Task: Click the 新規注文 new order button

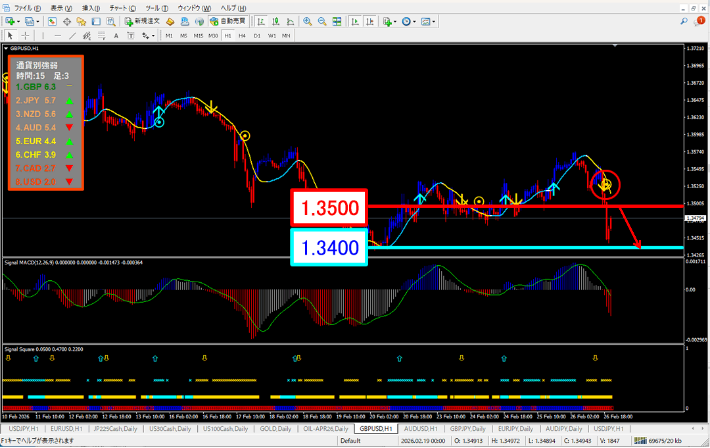Action: coord(142,21)
